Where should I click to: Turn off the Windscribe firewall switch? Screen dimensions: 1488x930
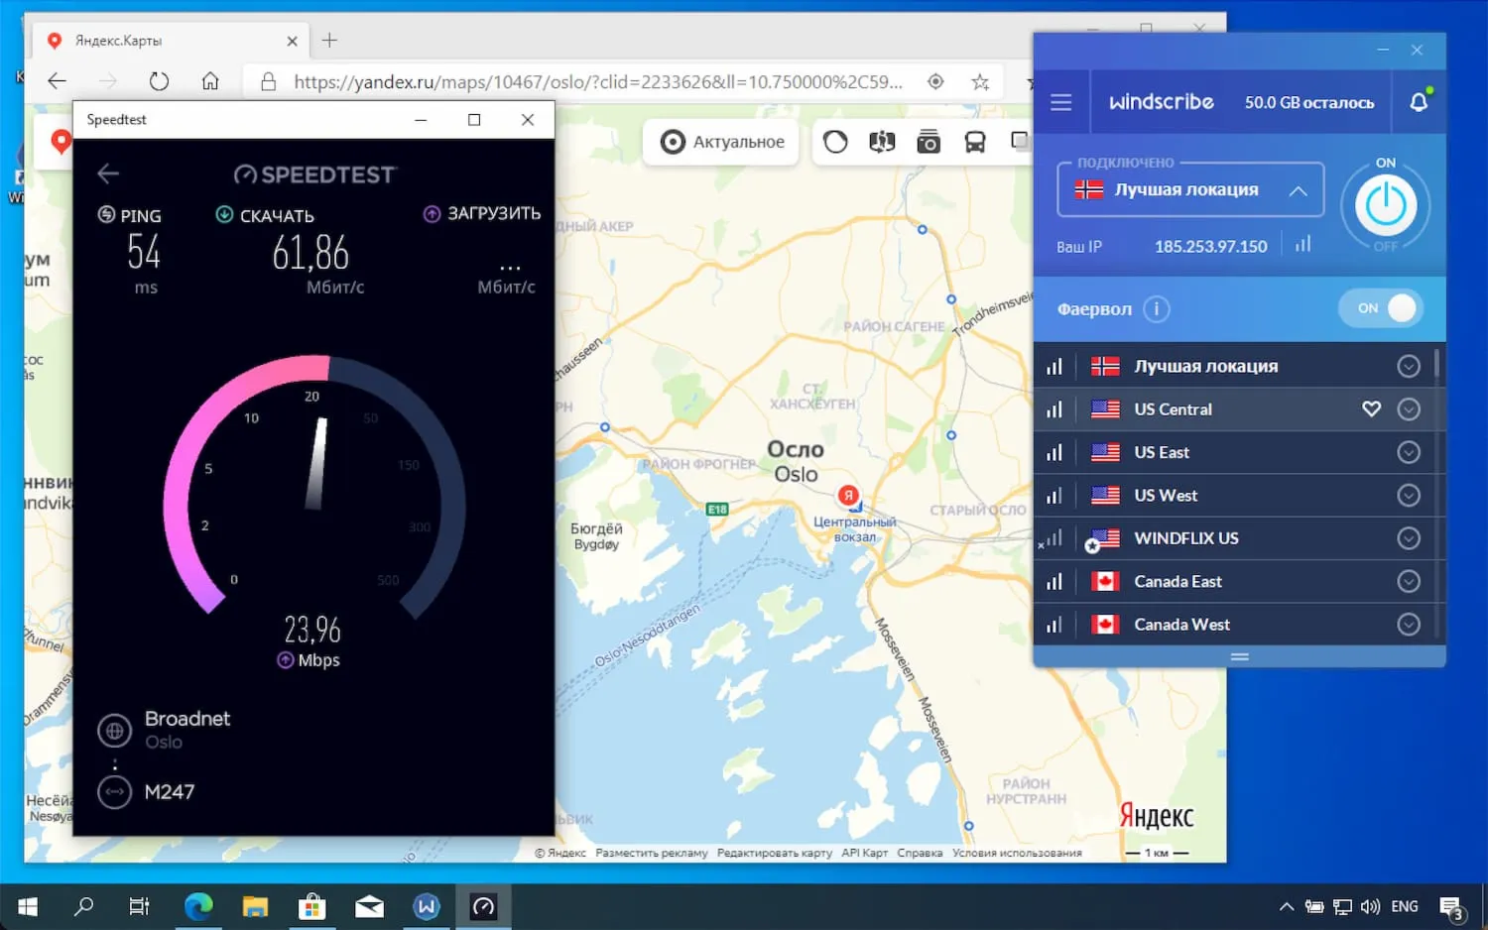coord(1381,308)
